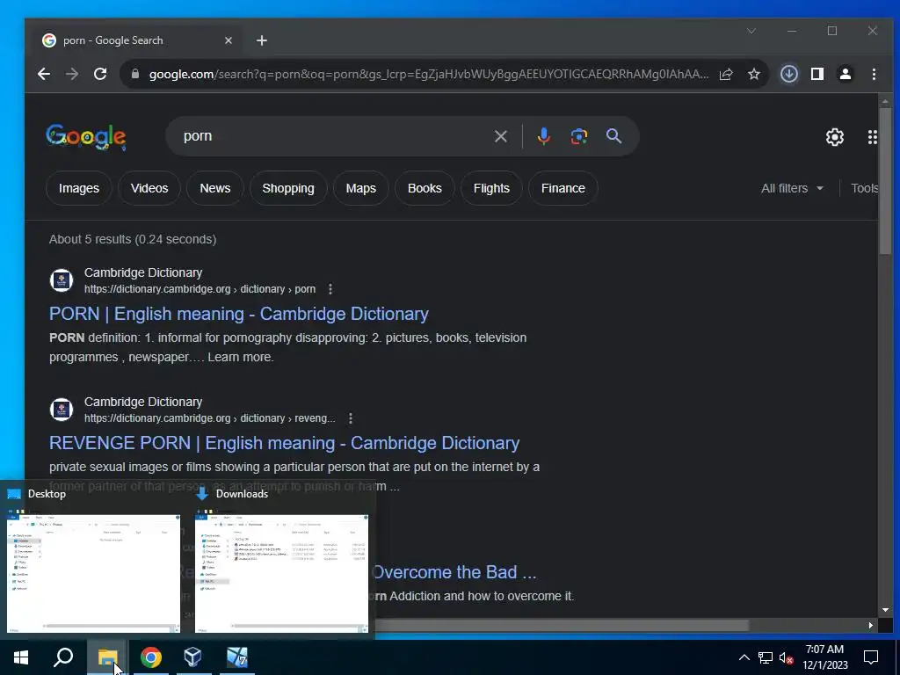Click the share page icon in address bar
The image size is (900, 675).
[725, 74]
